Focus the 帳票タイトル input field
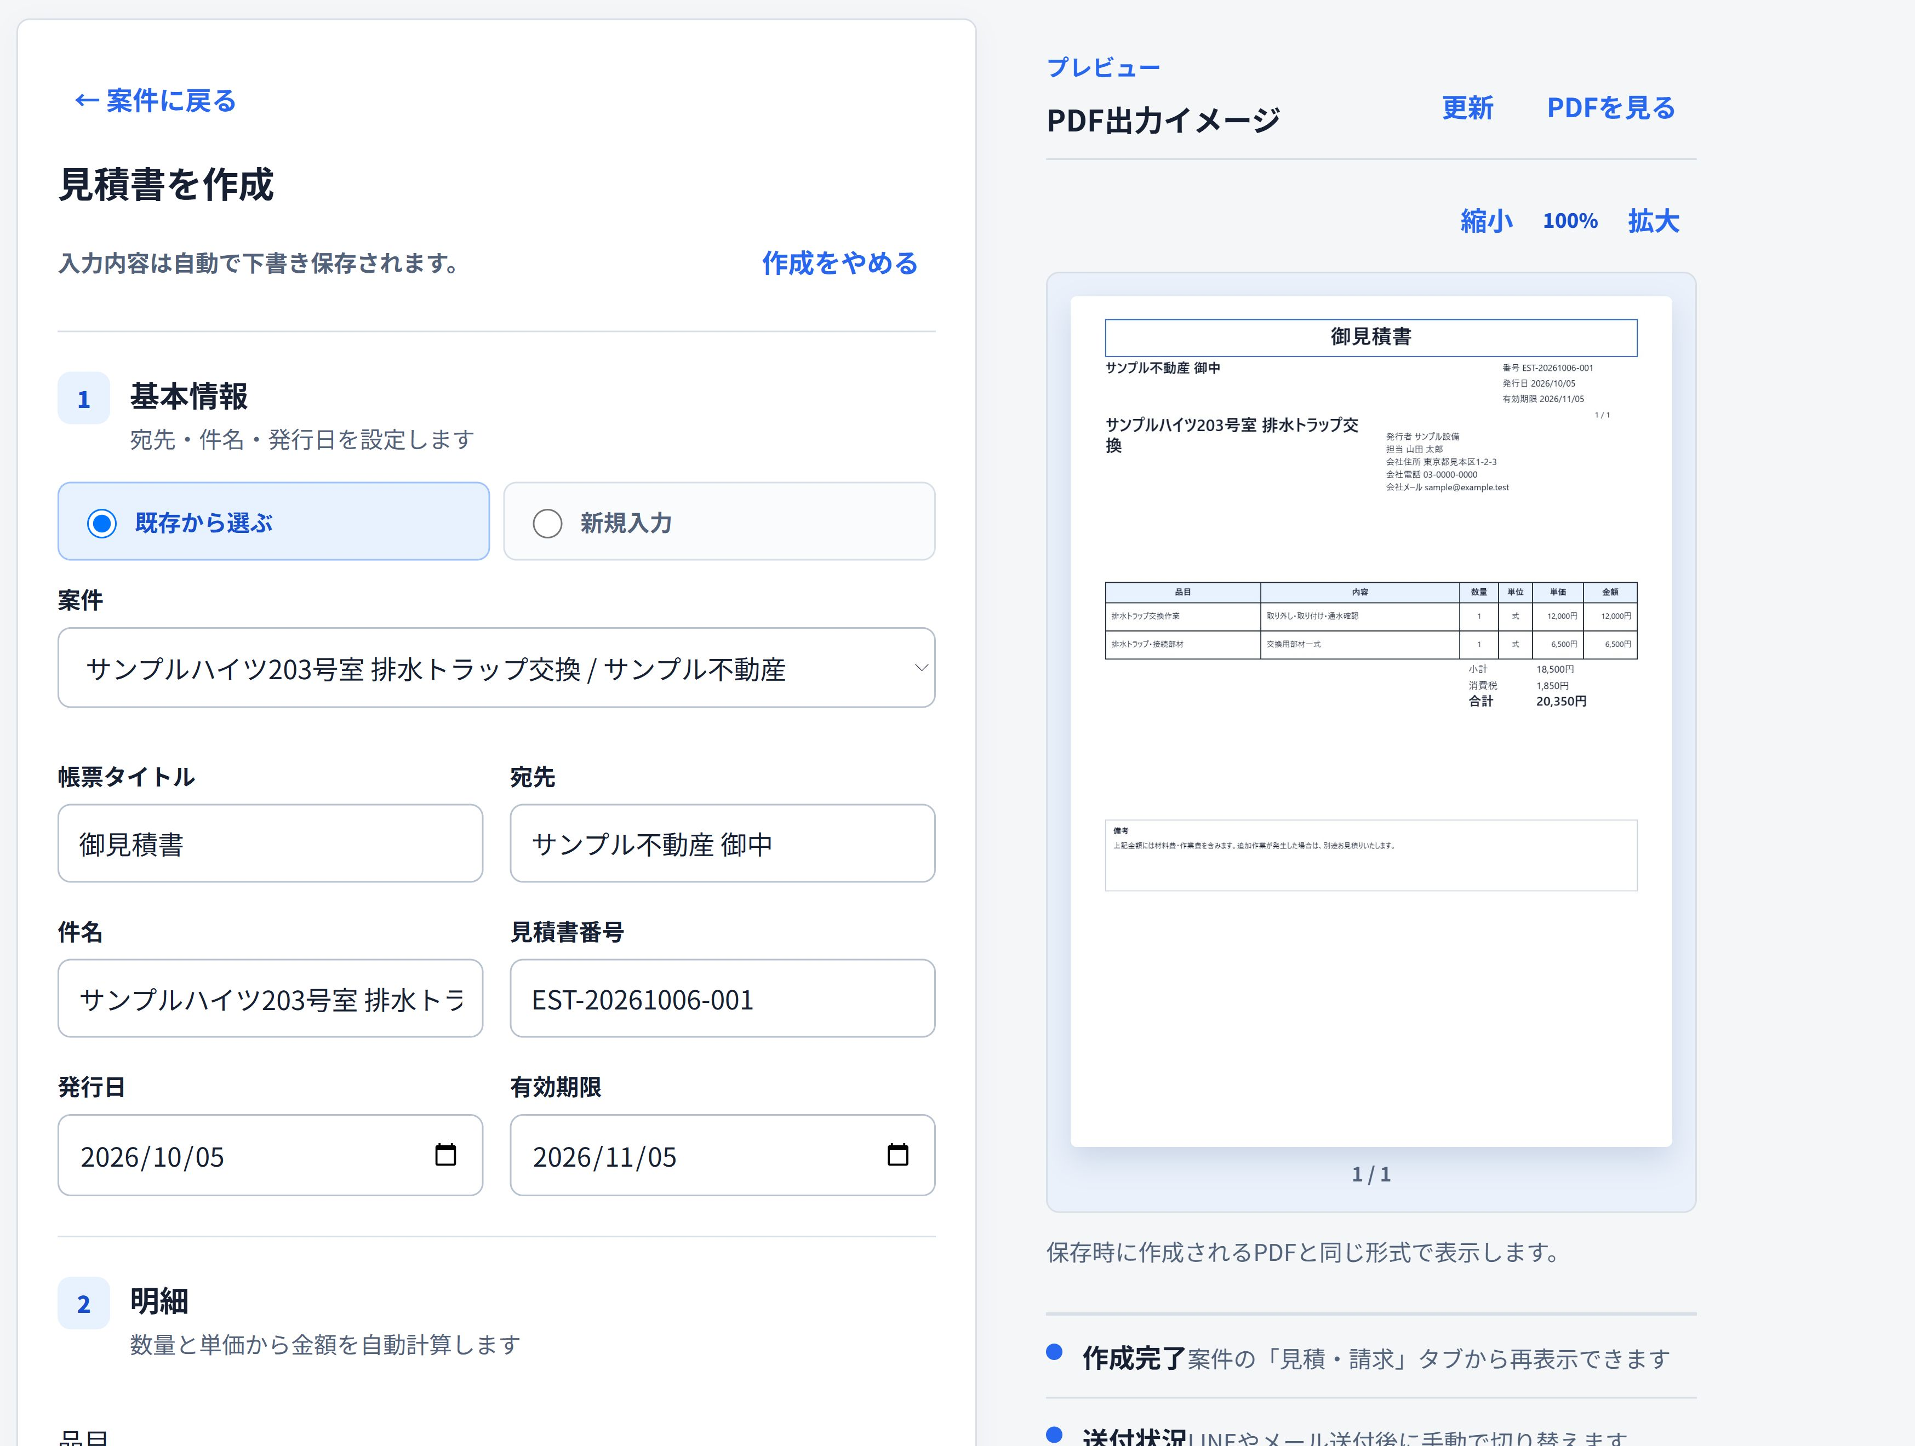The width and height of the screenshot is (1915, 1446). (270, 843)
